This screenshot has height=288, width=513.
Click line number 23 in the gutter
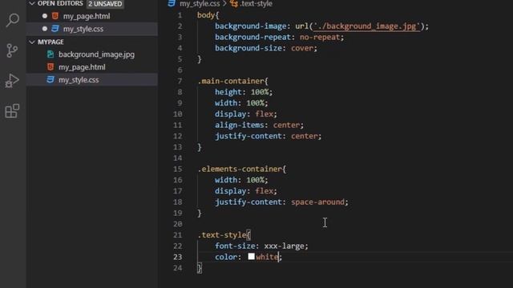click(178, 257)
